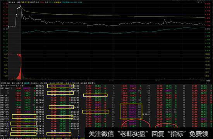213x139 pixels.
Task: Select the 09:15:00 tick row
Action: pos(18,88)
